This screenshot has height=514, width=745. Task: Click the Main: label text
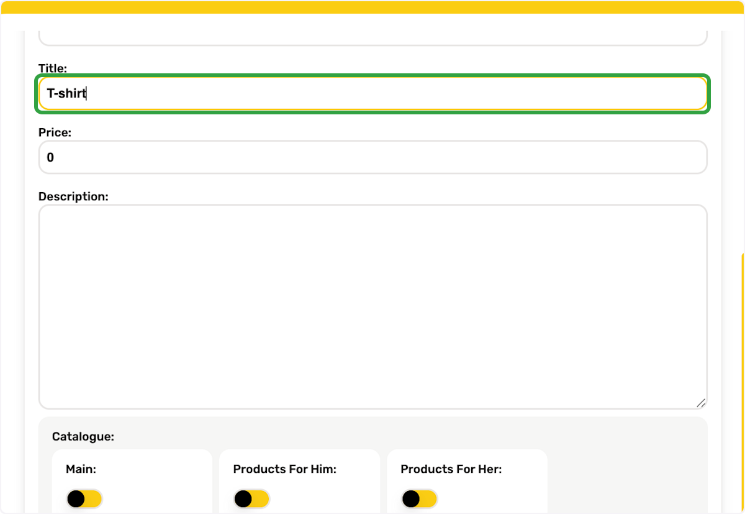81,469
